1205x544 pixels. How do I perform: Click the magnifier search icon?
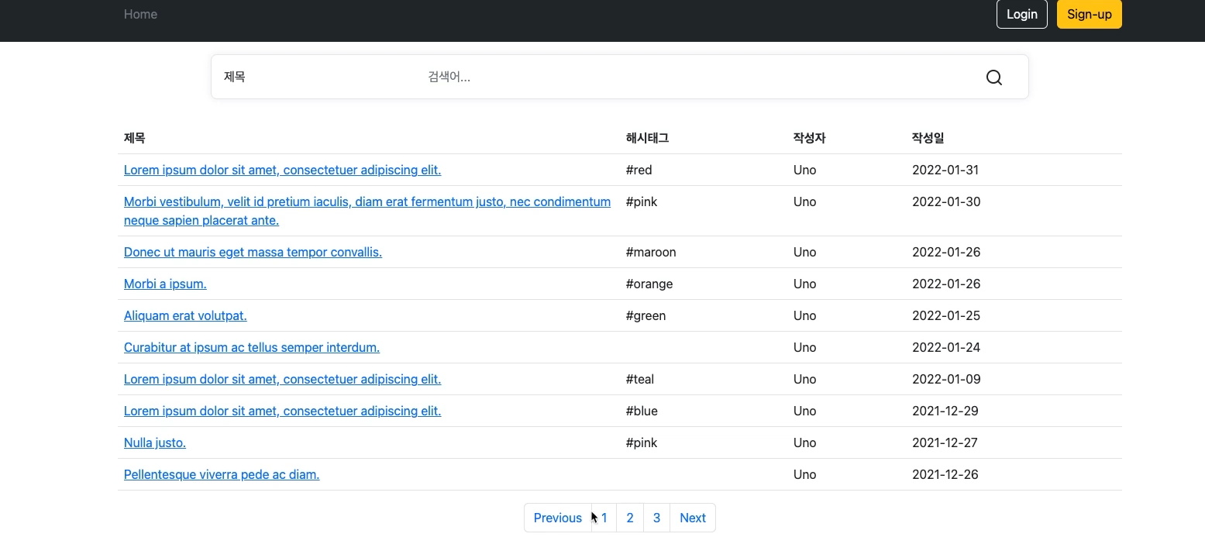pos(994,77)
